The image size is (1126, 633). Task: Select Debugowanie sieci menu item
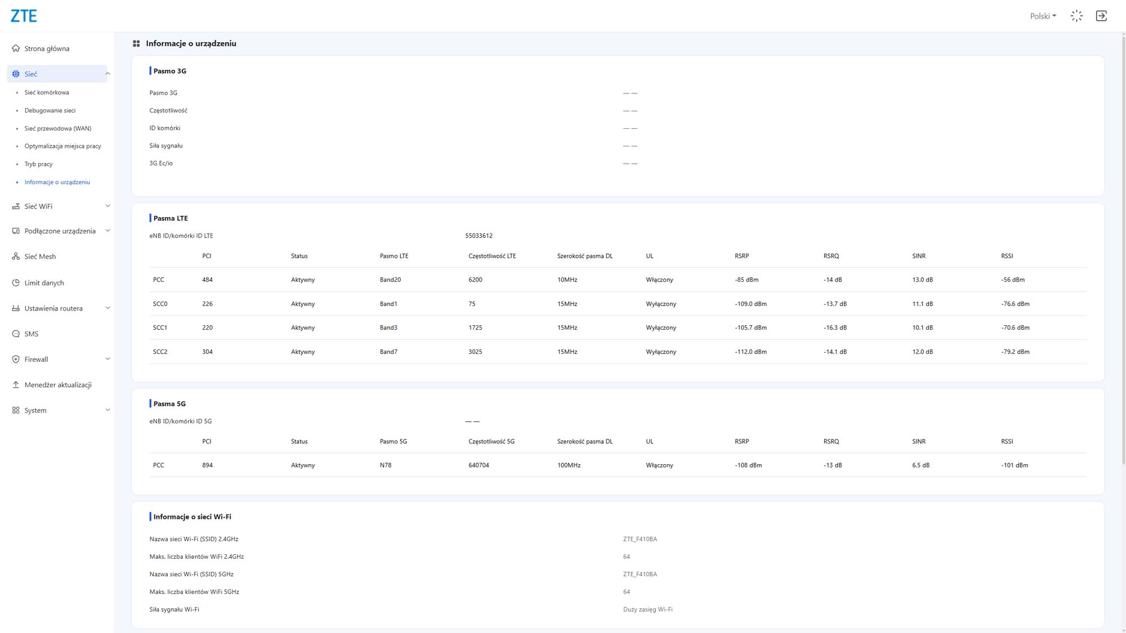[x=50, y=110]
